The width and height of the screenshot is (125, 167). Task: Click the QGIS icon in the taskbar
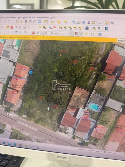(26, 146)
